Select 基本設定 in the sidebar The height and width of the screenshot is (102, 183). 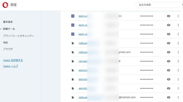tap(8, 22)
